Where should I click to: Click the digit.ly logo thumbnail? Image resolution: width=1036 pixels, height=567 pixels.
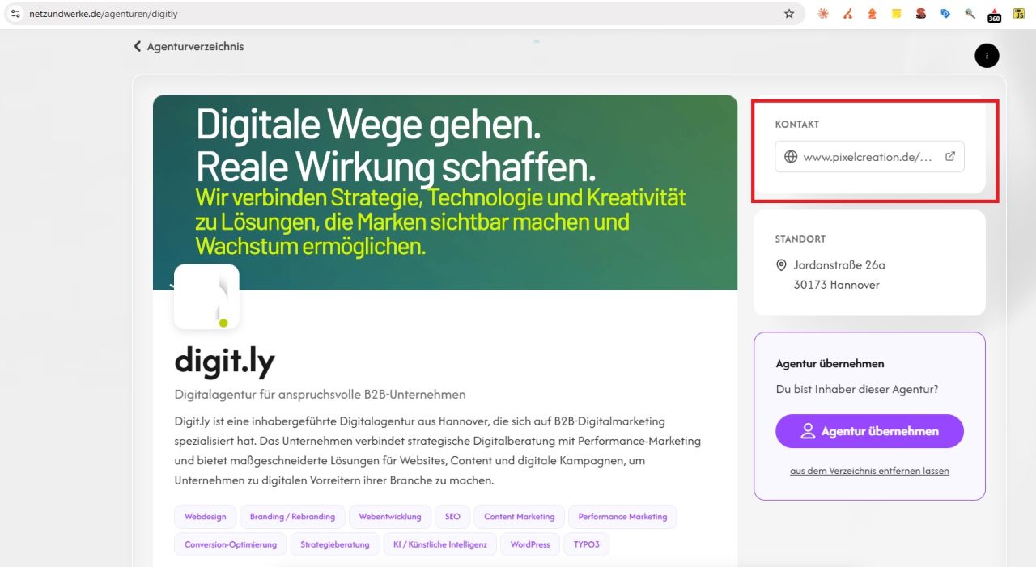point(206,297)
